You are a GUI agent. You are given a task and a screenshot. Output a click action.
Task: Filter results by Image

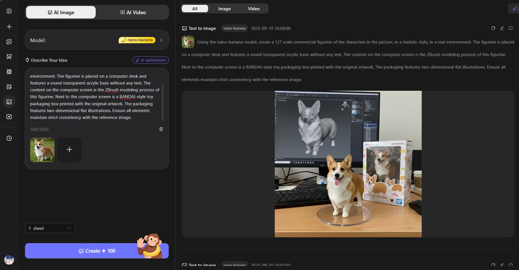pos(224,9)
